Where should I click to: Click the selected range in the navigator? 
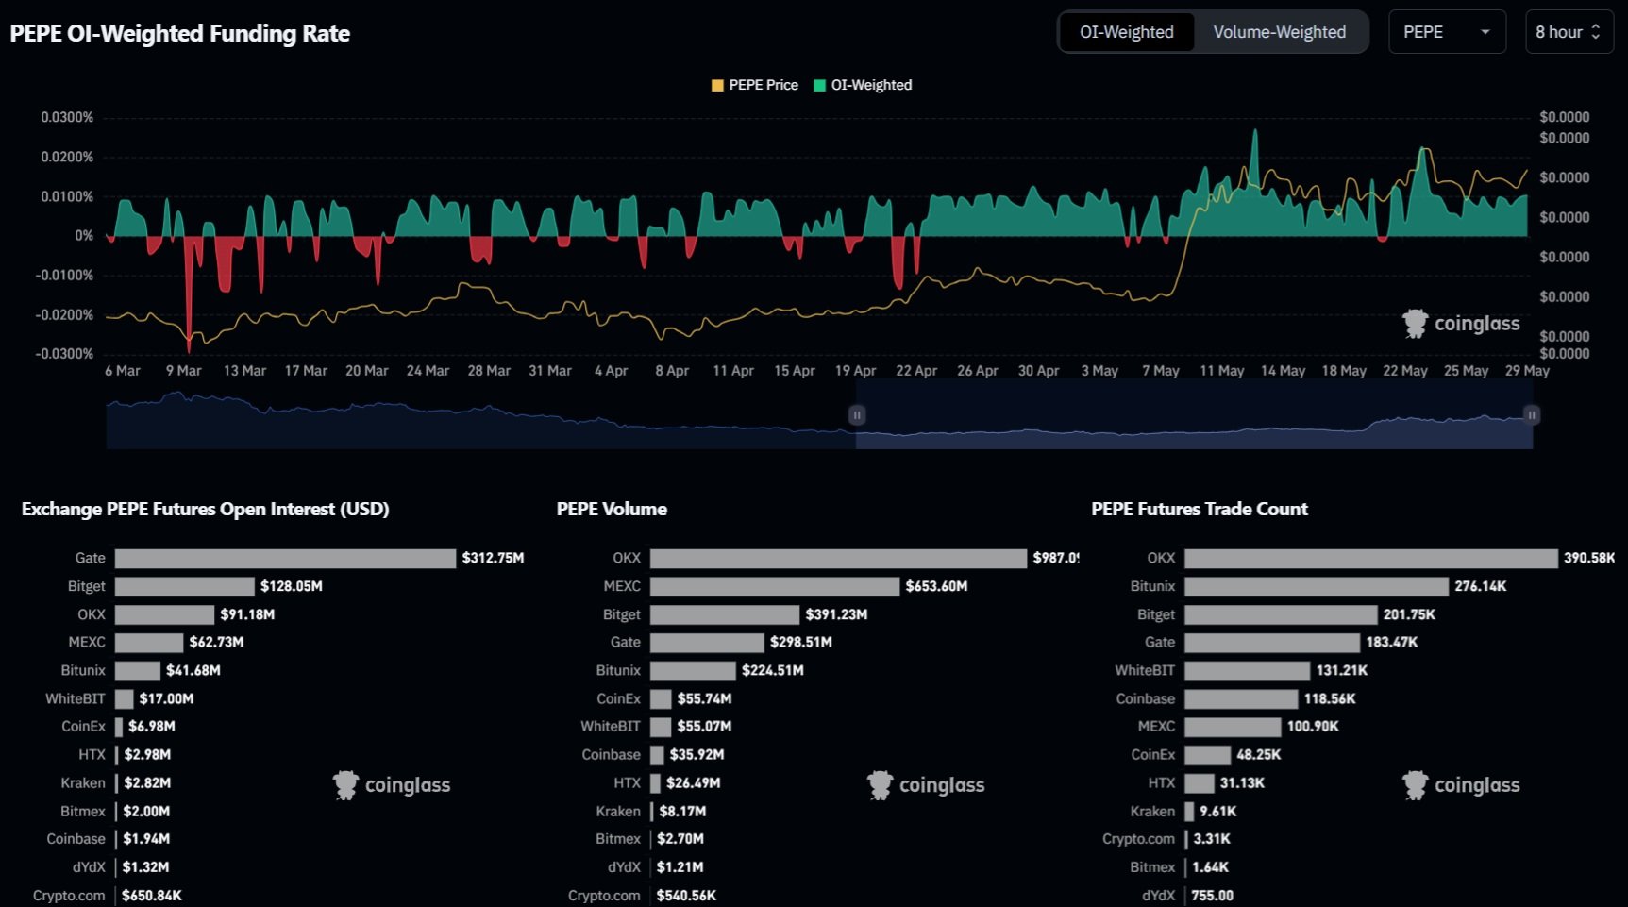[1194, 415]
